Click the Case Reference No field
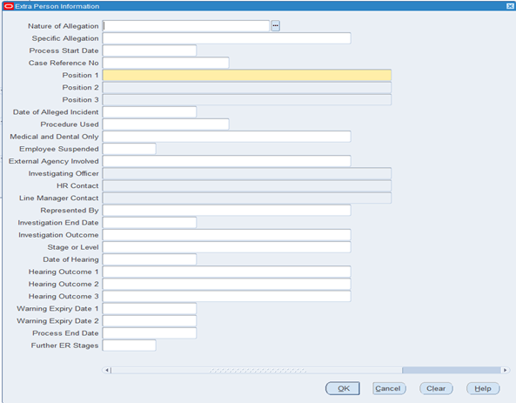 (x=165, y=63)
